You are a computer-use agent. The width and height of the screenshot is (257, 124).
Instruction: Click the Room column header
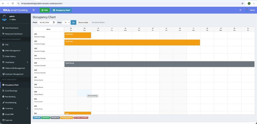tap(48, 29)
